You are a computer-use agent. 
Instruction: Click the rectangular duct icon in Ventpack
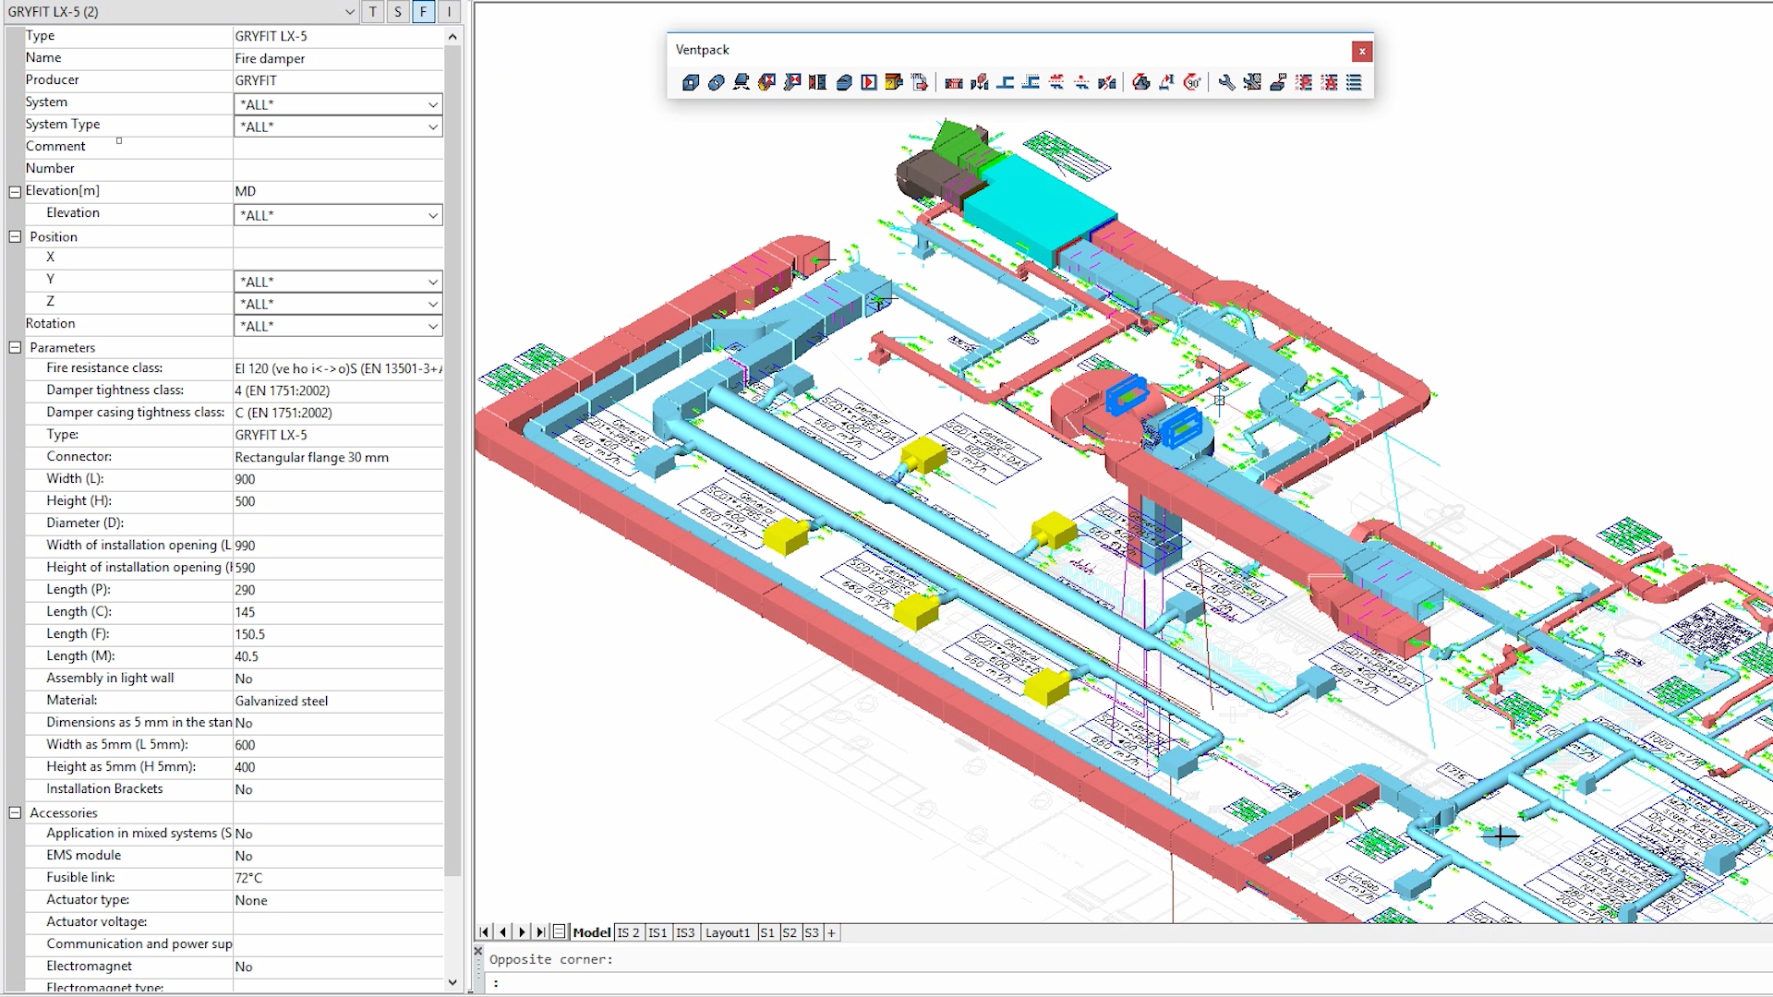691,82
